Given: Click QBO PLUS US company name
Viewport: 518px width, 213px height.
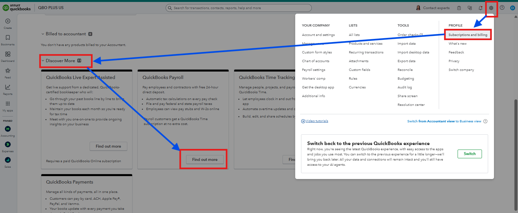Looking at the screenshot, I should pos(51,8).
